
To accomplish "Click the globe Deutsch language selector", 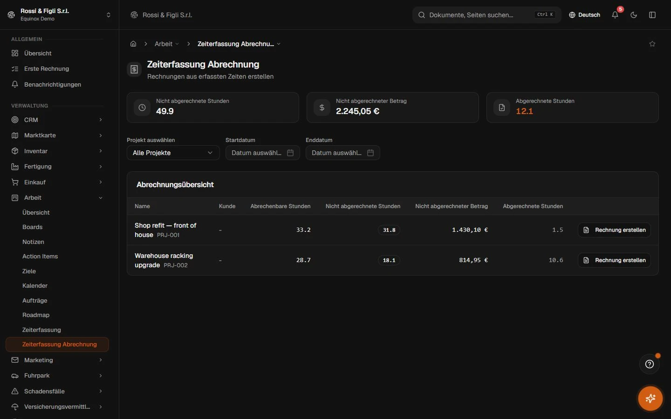I will coord(584,15).
